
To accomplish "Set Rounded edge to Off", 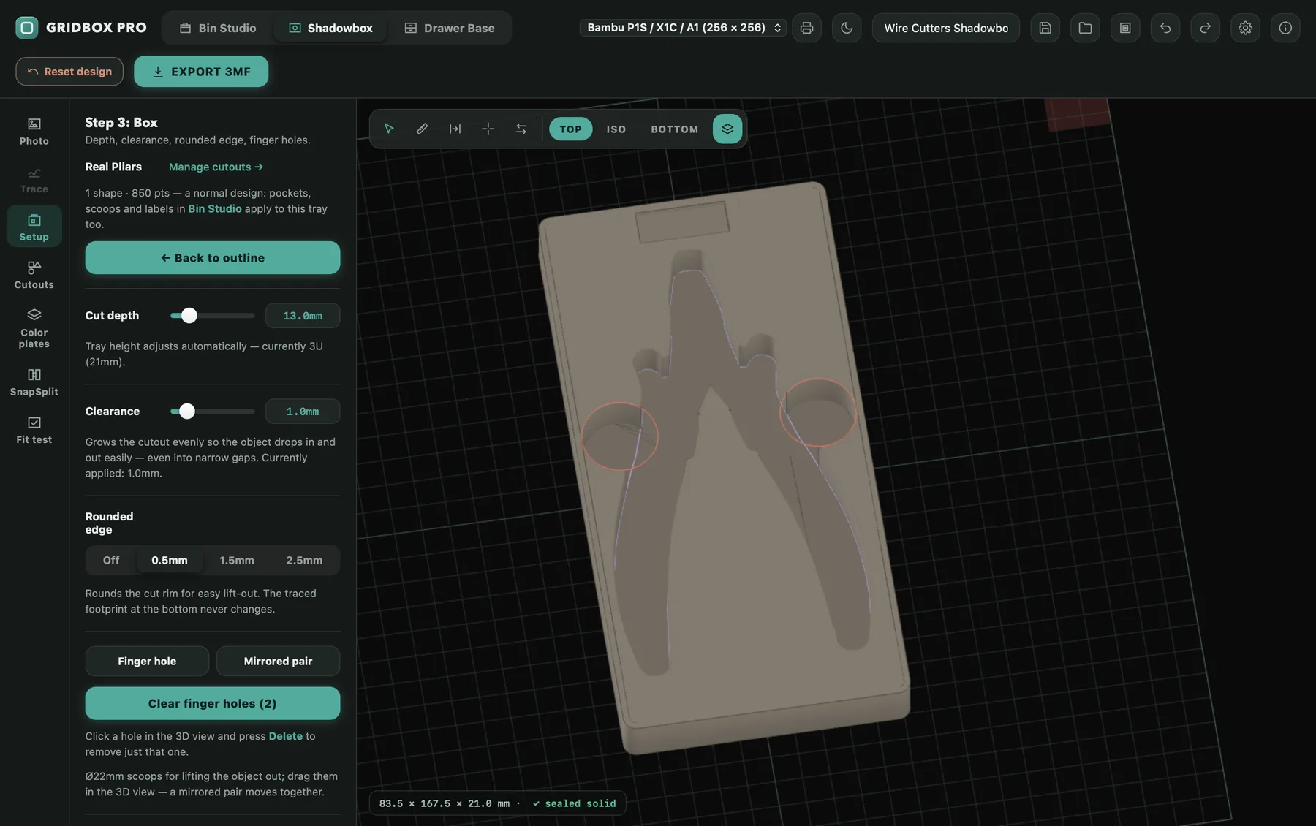I will 111,560.
